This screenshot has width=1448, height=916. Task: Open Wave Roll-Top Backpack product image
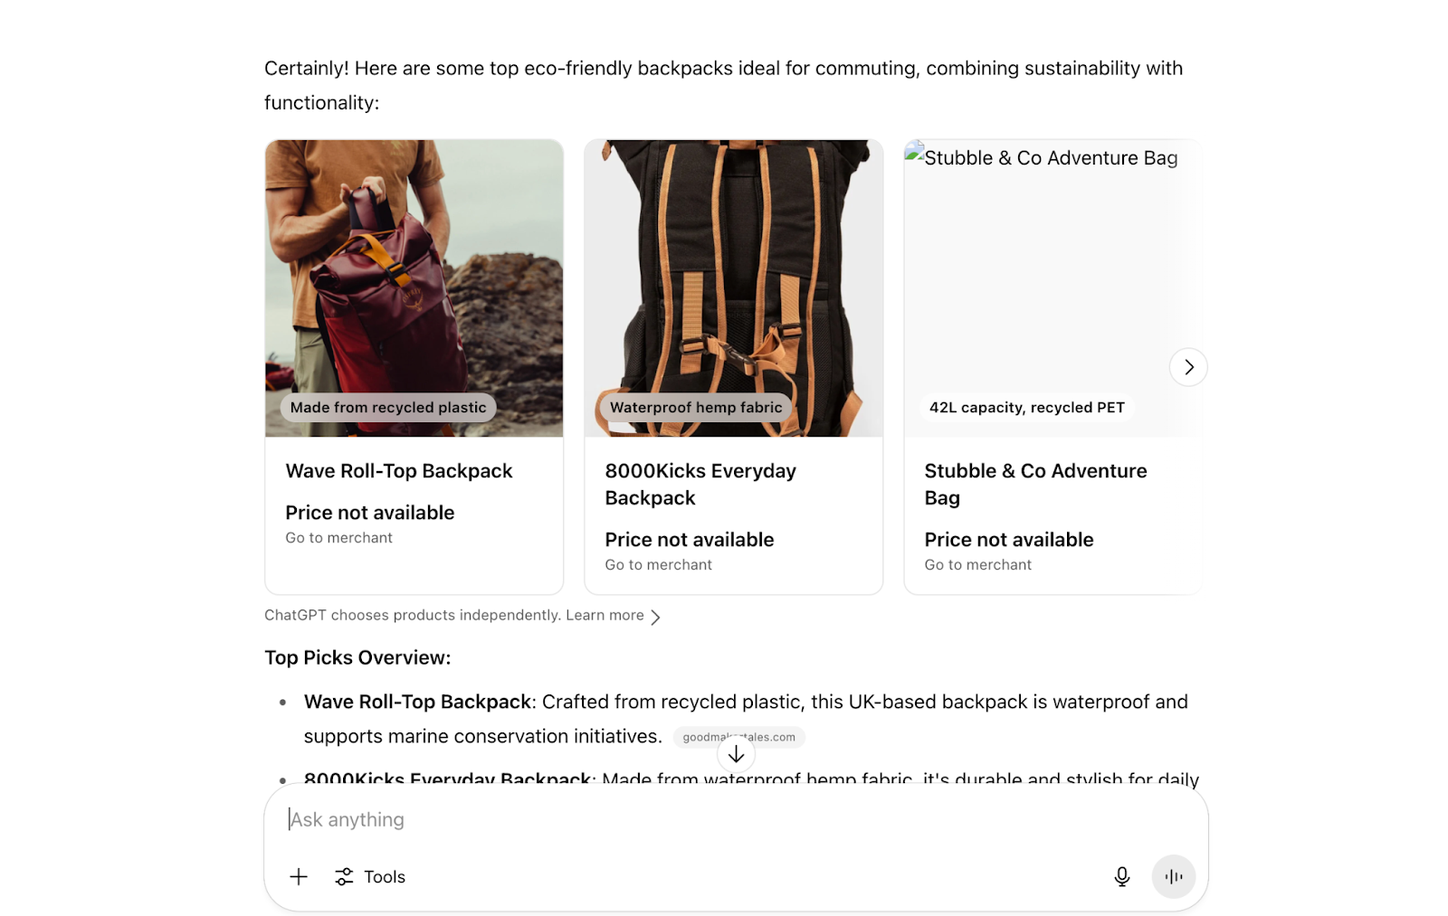(414, 288)
